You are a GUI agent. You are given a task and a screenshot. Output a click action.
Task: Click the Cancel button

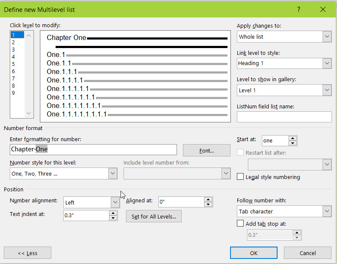[308, 253]
